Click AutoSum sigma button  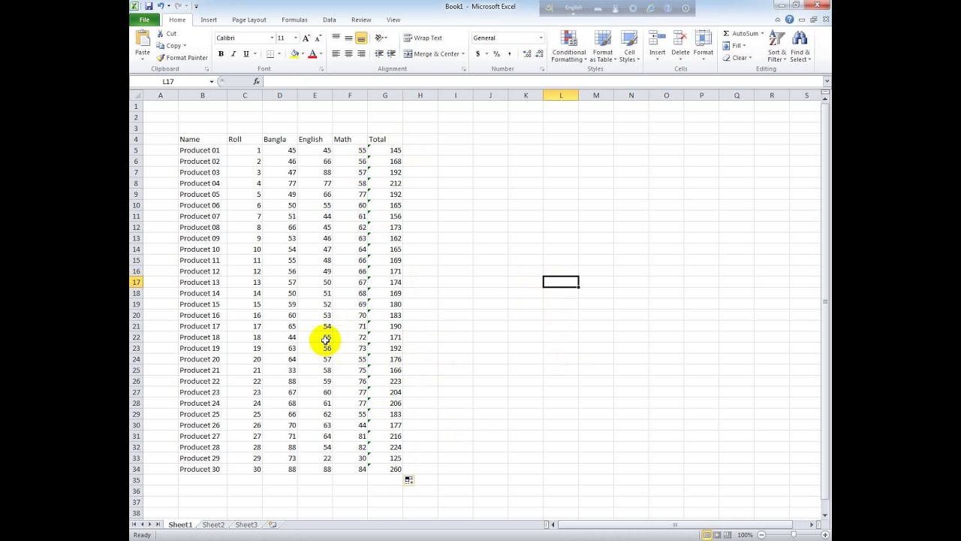point(740,34)
